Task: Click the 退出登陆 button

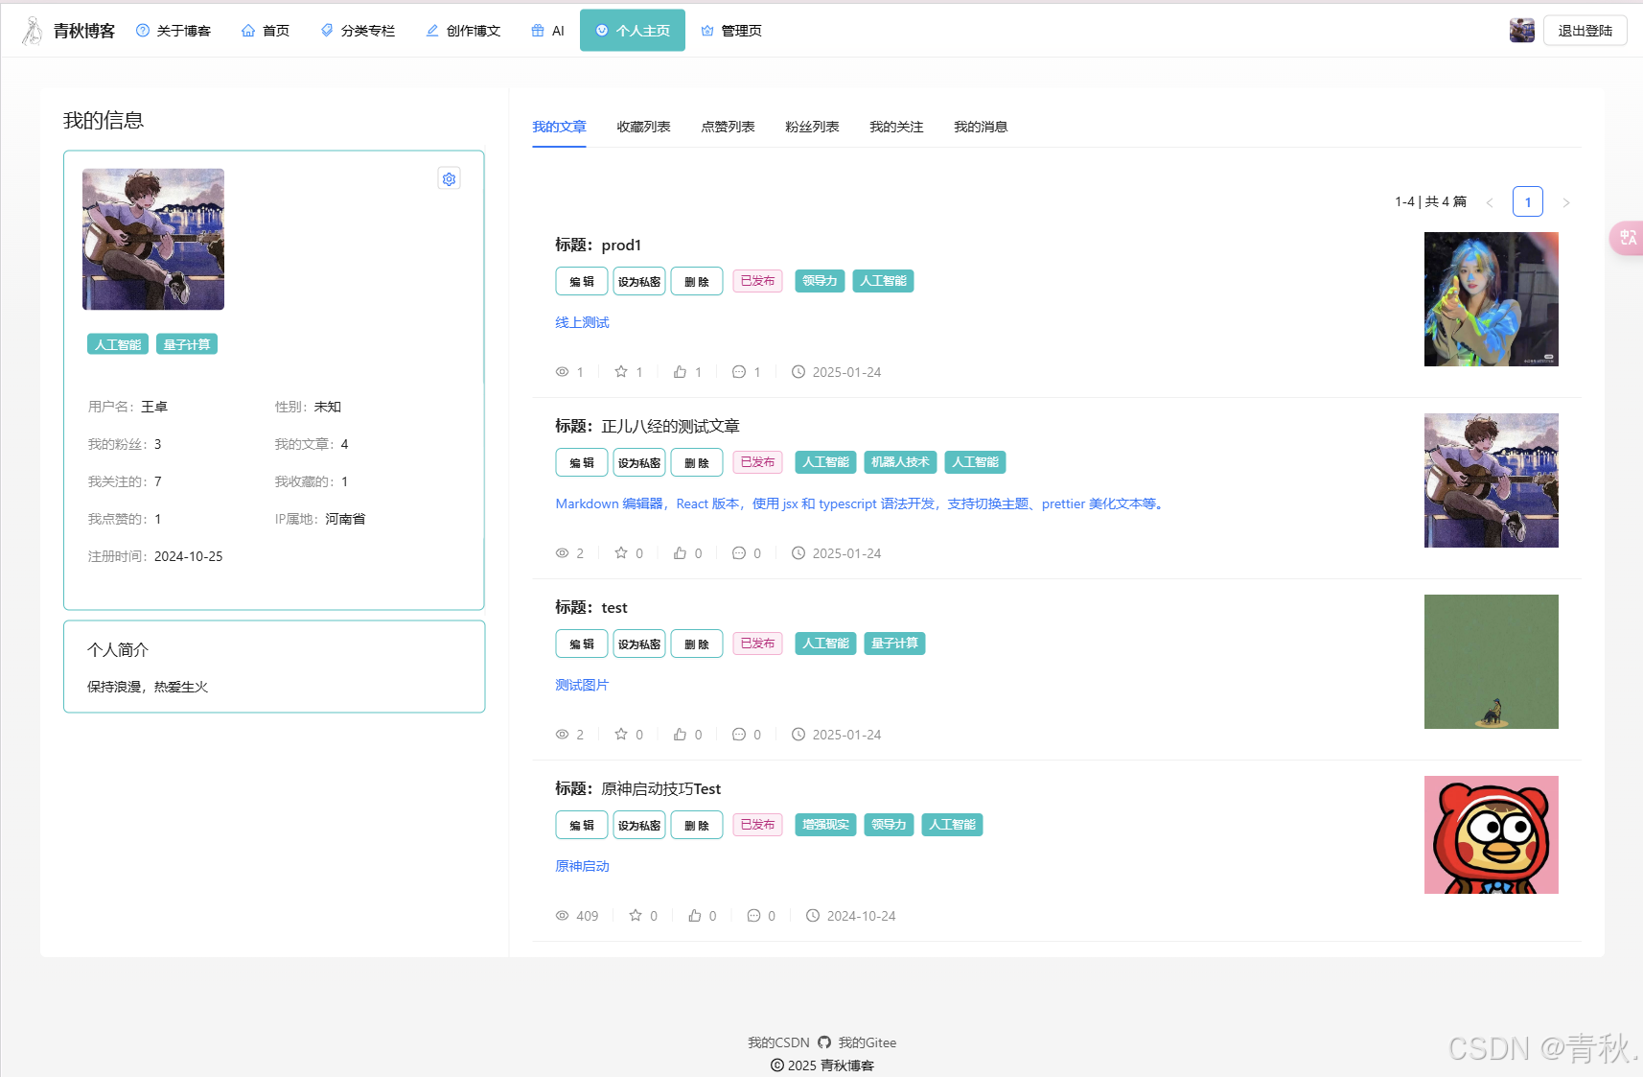Action: pyautogui.click(x=1585, y=31)
